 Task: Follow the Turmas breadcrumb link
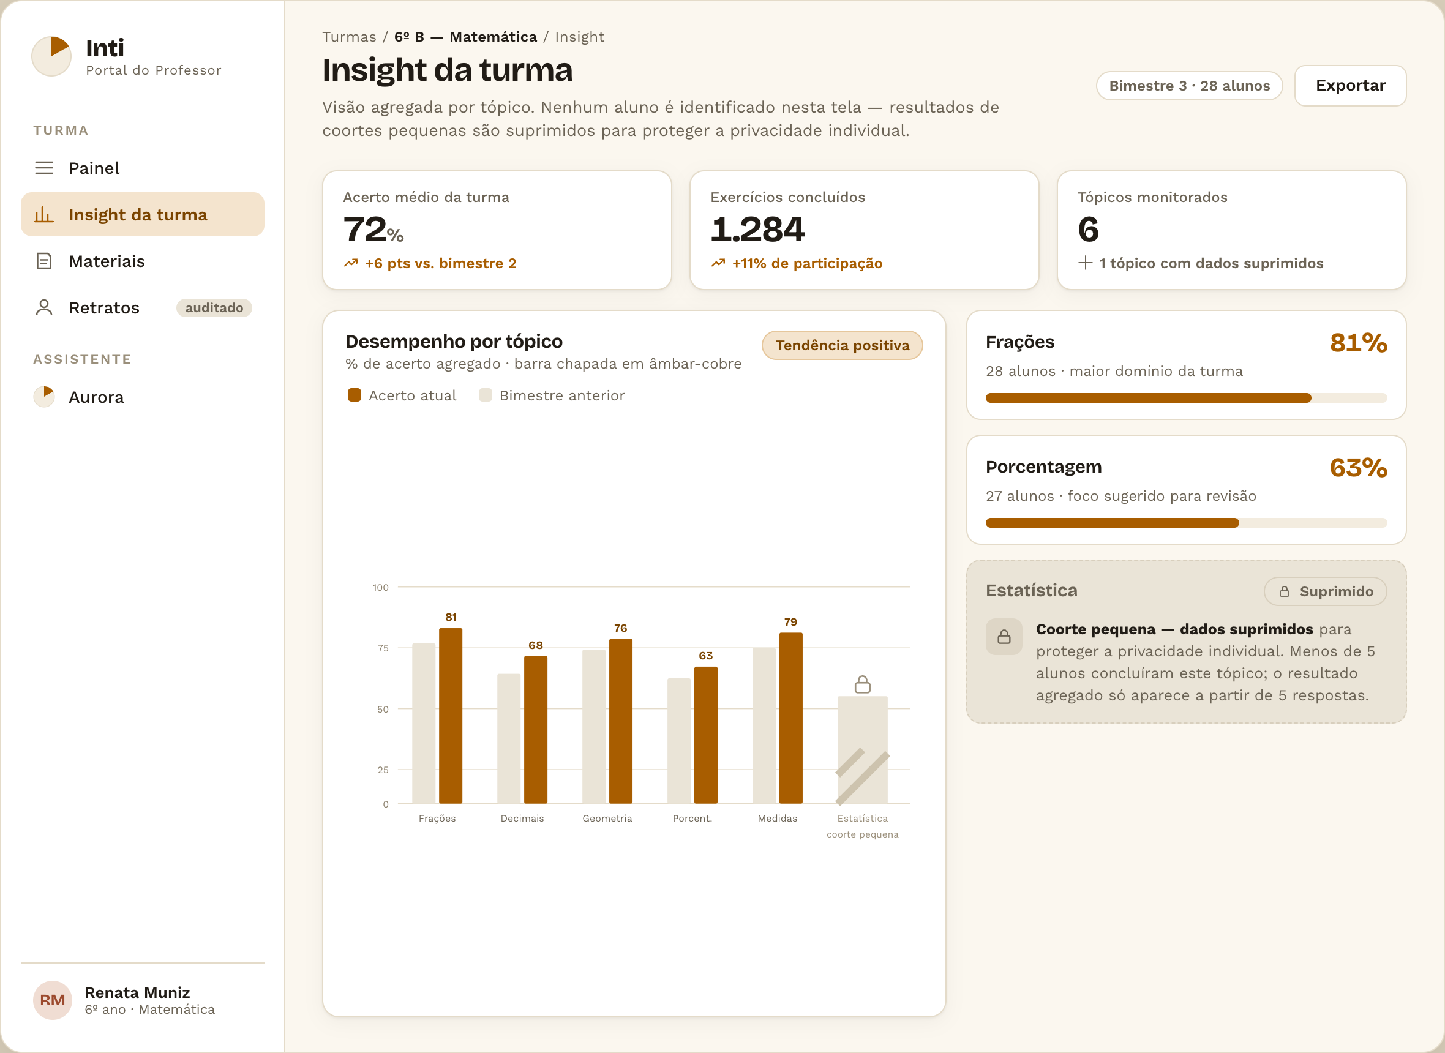(x=349, y=37)
